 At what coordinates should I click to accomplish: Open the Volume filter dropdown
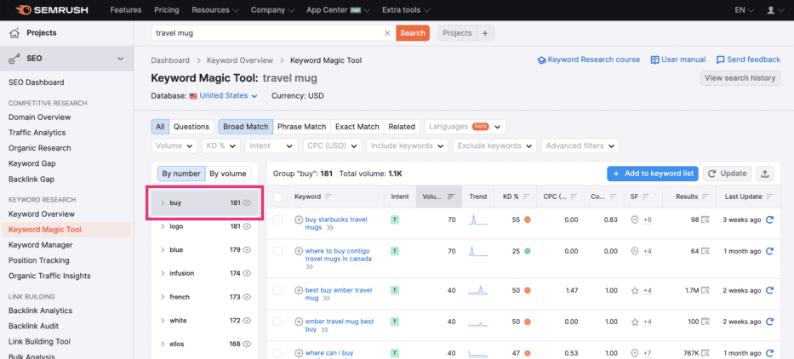coord(174,145)
